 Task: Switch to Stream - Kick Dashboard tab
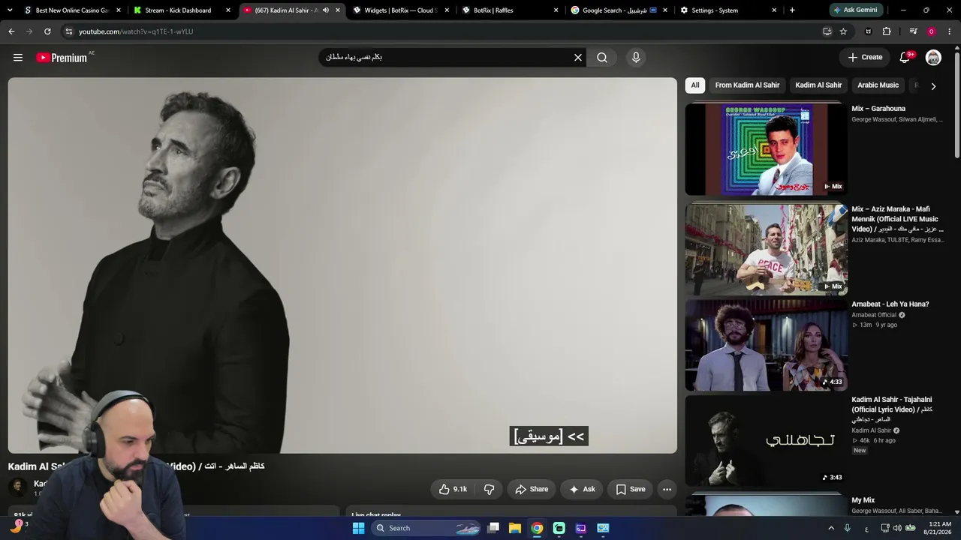coord(180,10)
